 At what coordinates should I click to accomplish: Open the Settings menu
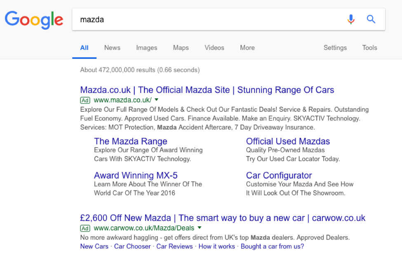pos(335,48)
